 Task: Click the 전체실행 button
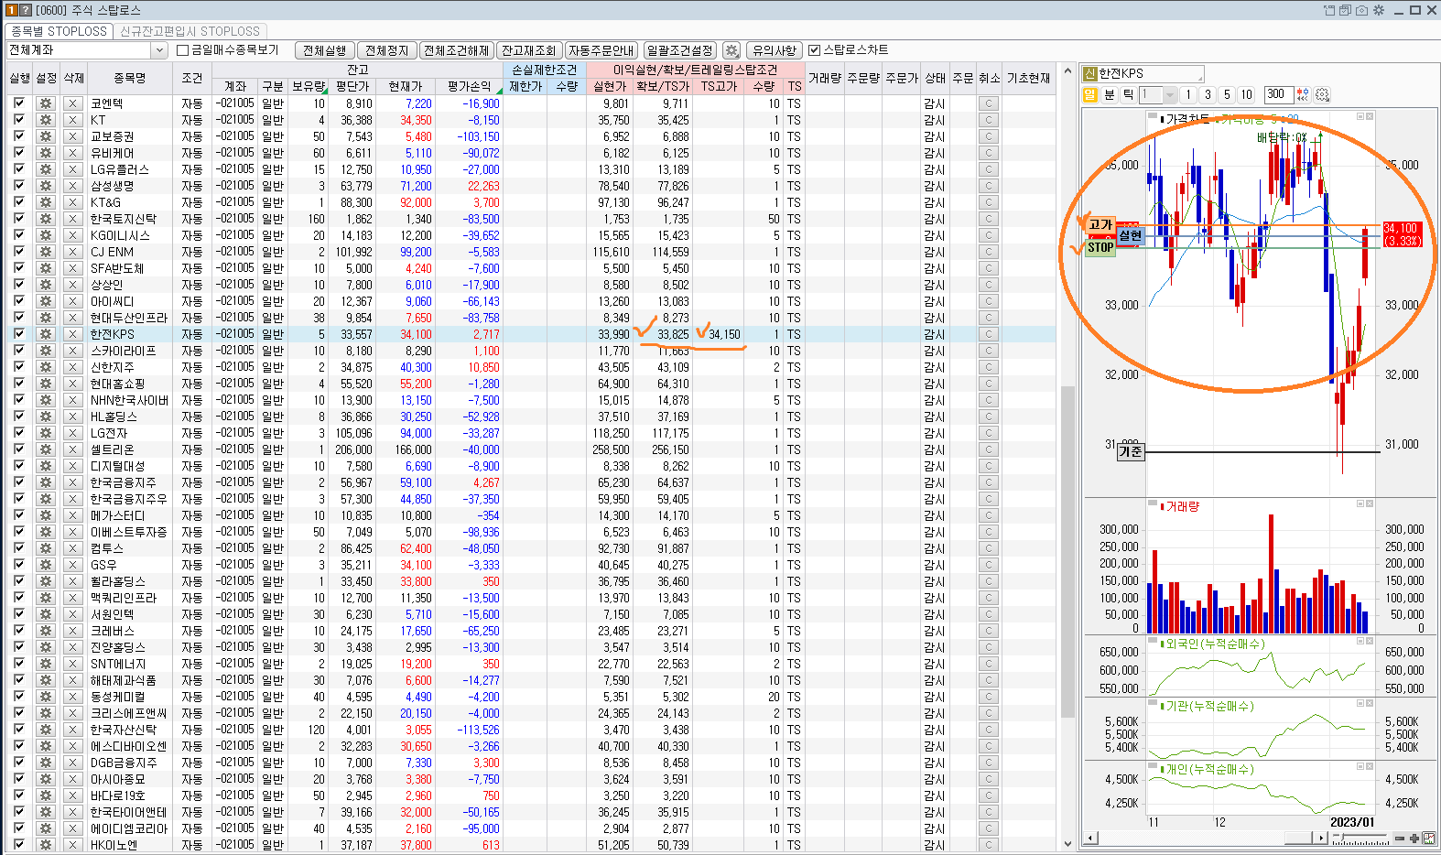[325, 50]
